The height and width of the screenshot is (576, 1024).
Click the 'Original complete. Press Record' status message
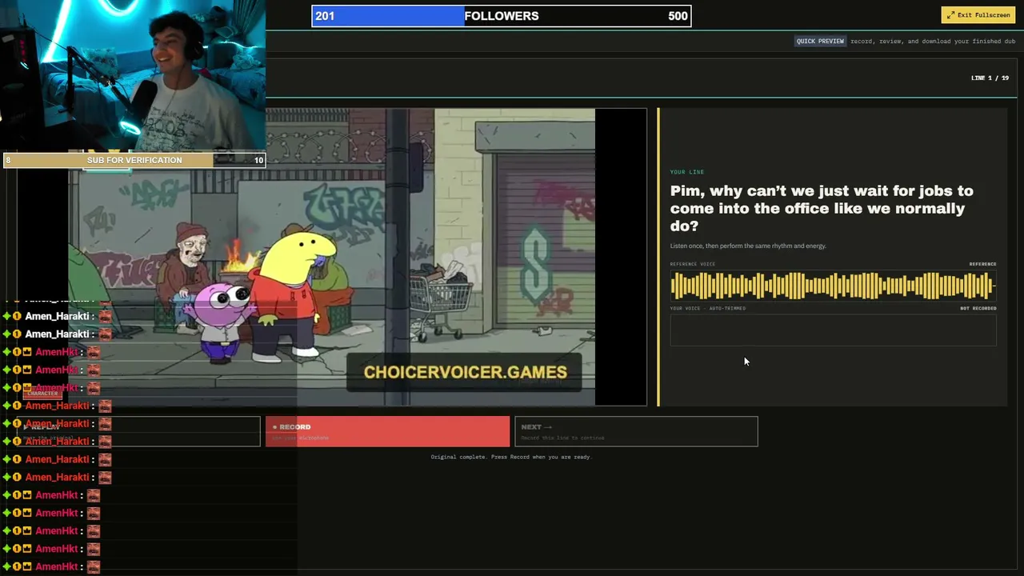click(511, 457)
